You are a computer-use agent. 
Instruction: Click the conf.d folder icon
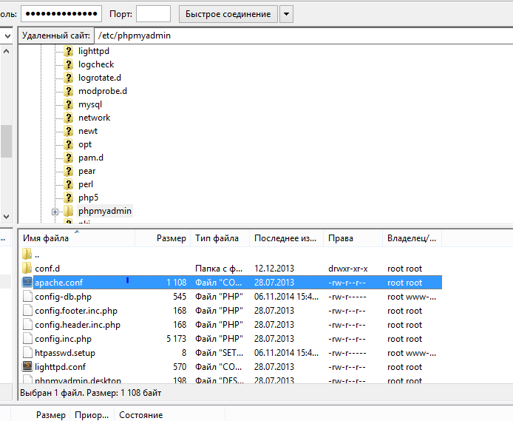pos(28,268)
